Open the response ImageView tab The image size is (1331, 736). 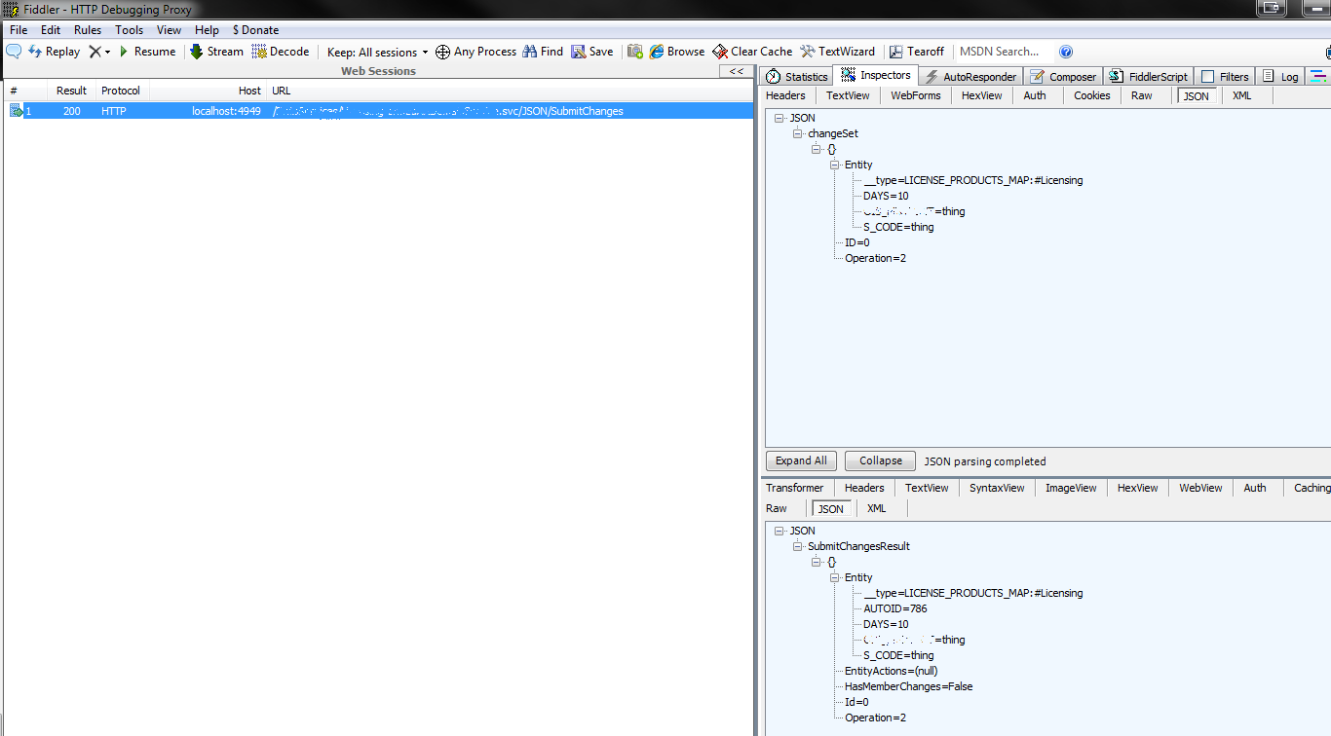(x=1071, y=488)
